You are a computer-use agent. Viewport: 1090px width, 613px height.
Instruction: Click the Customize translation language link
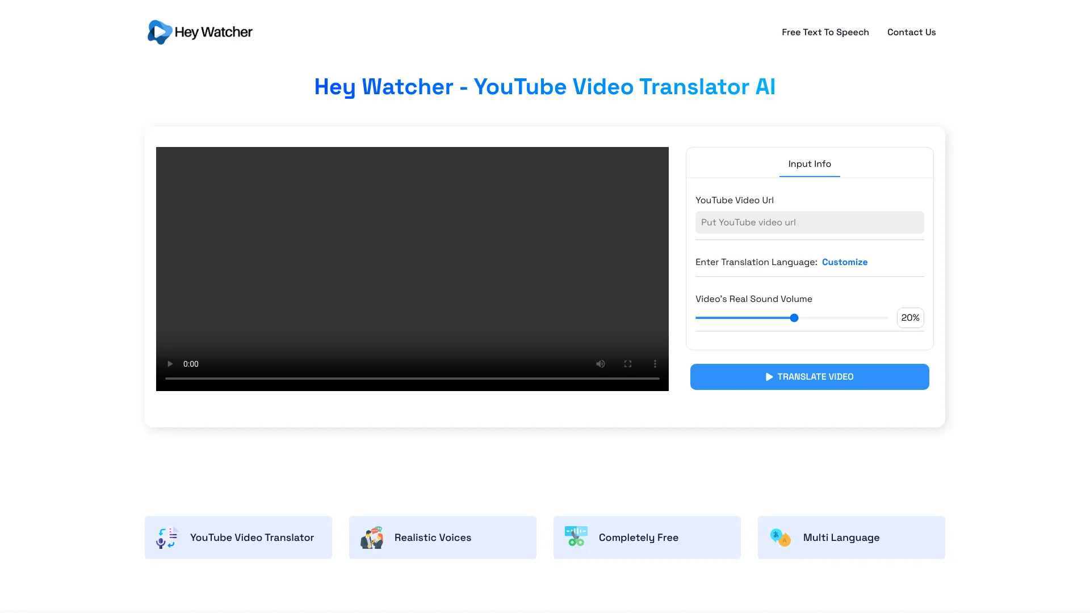[844, 261]
